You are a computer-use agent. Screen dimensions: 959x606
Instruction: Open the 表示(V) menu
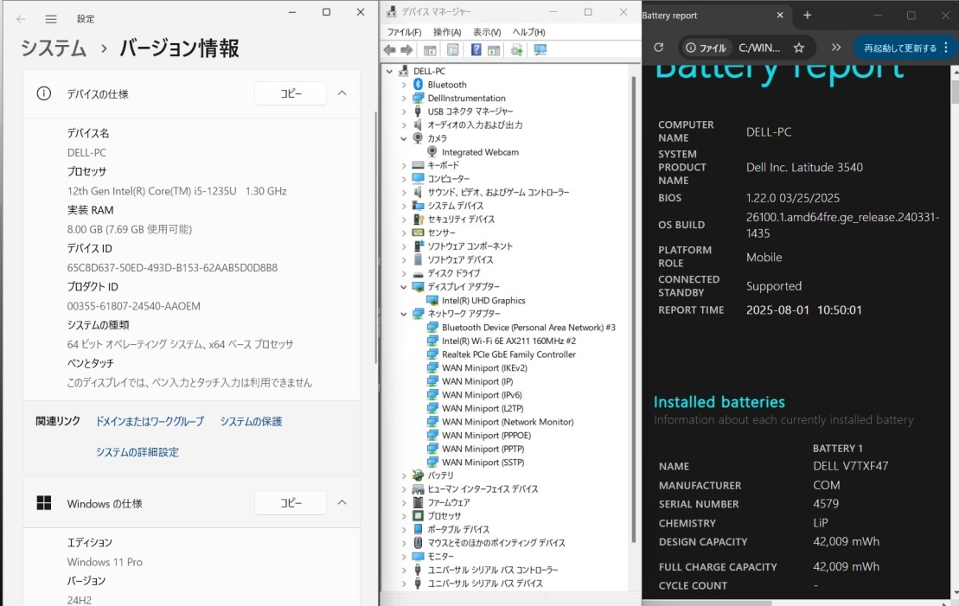(487, 32)
